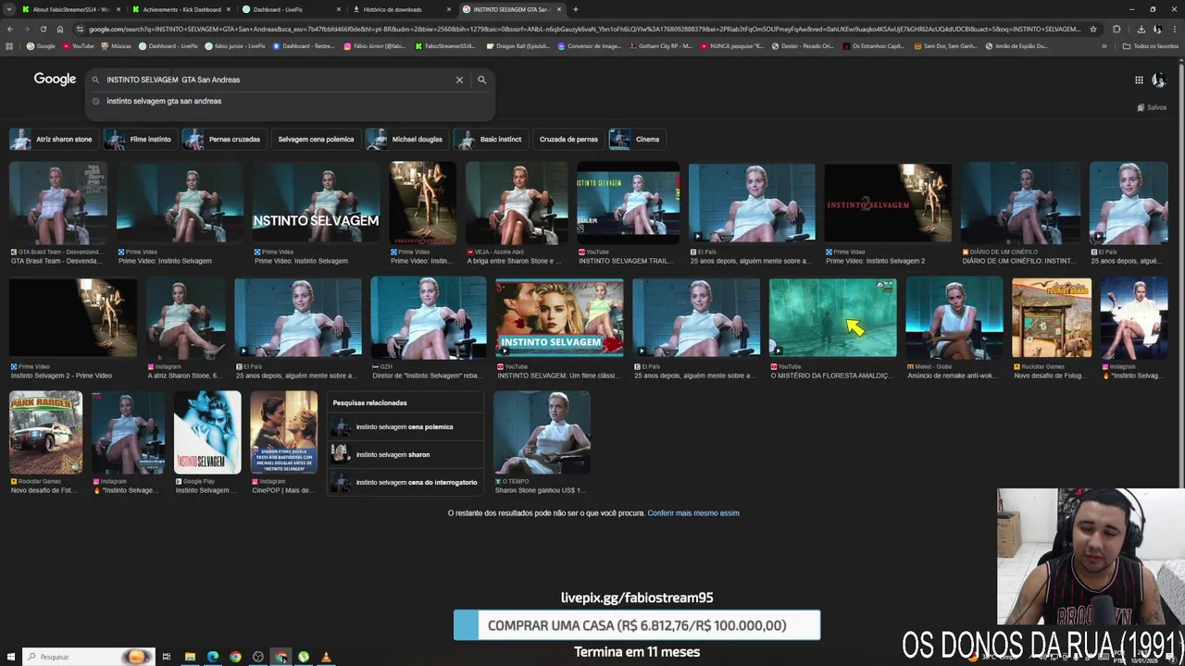This screenshot has width=1185, height=666.
Task: Submit search with the magnifier icon
Action: [481, 80]
